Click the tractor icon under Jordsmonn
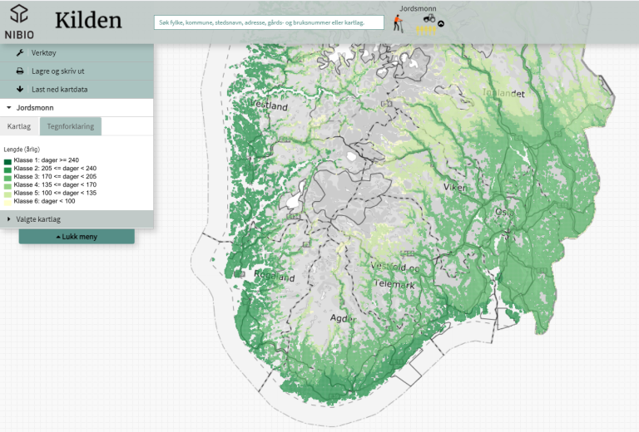This screenshot has width=639, height=432. 429,18
